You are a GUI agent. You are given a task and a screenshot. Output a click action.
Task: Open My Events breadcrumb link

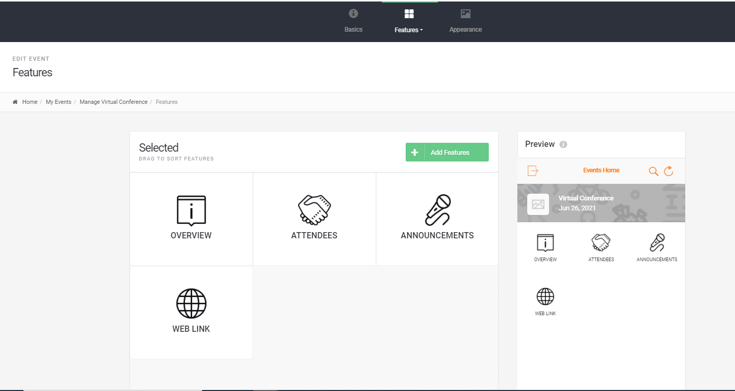click(58, 102)
